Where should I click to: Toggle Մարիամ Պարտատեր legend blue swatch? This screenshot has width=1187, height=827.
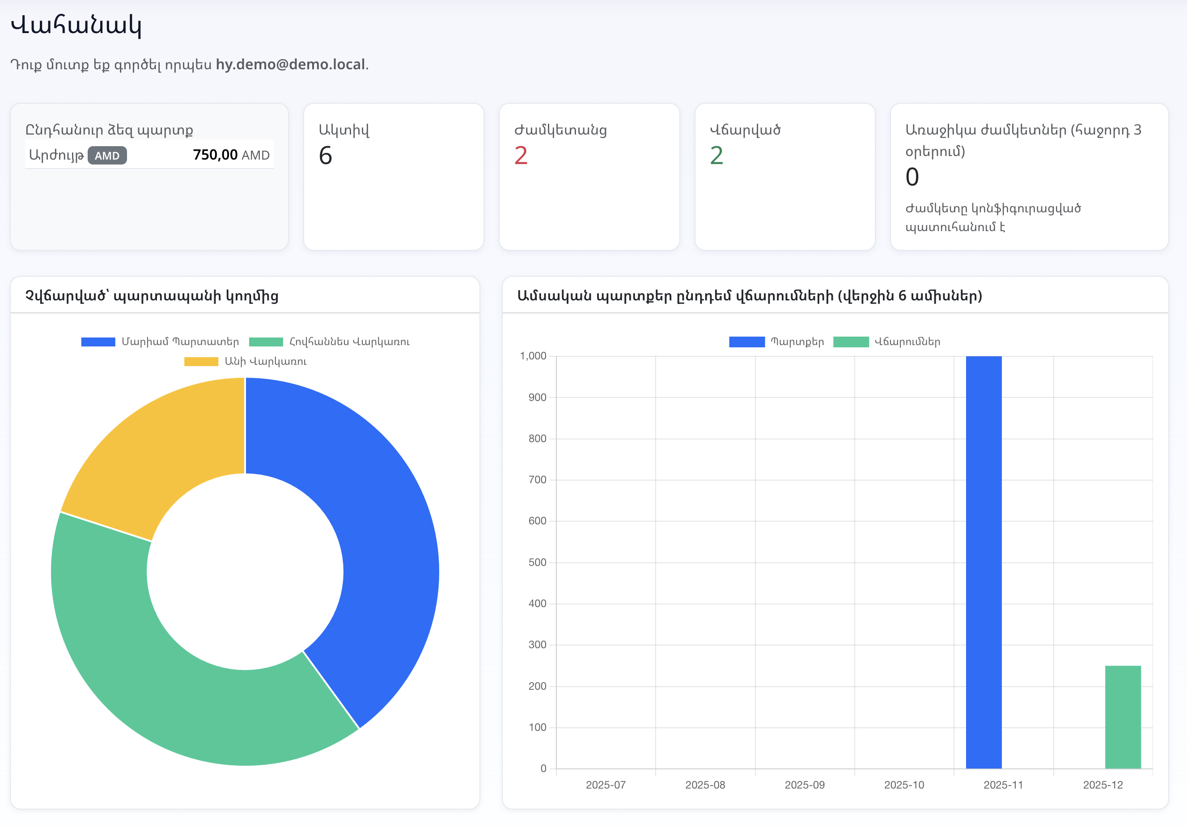[98, 342]
